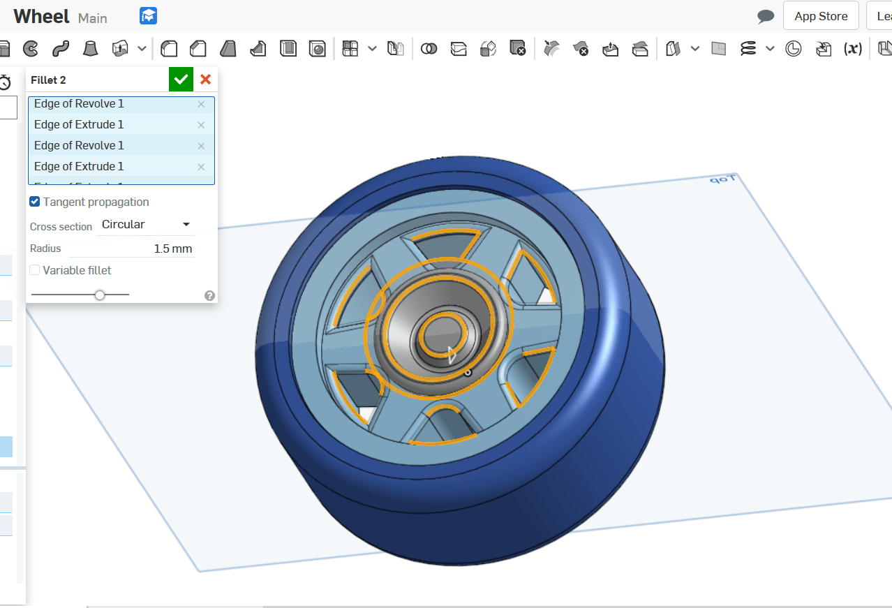Screen dimensions: 892x608
Task: Expand the Helix tool dropdown arrow
Action: point(770,48)
